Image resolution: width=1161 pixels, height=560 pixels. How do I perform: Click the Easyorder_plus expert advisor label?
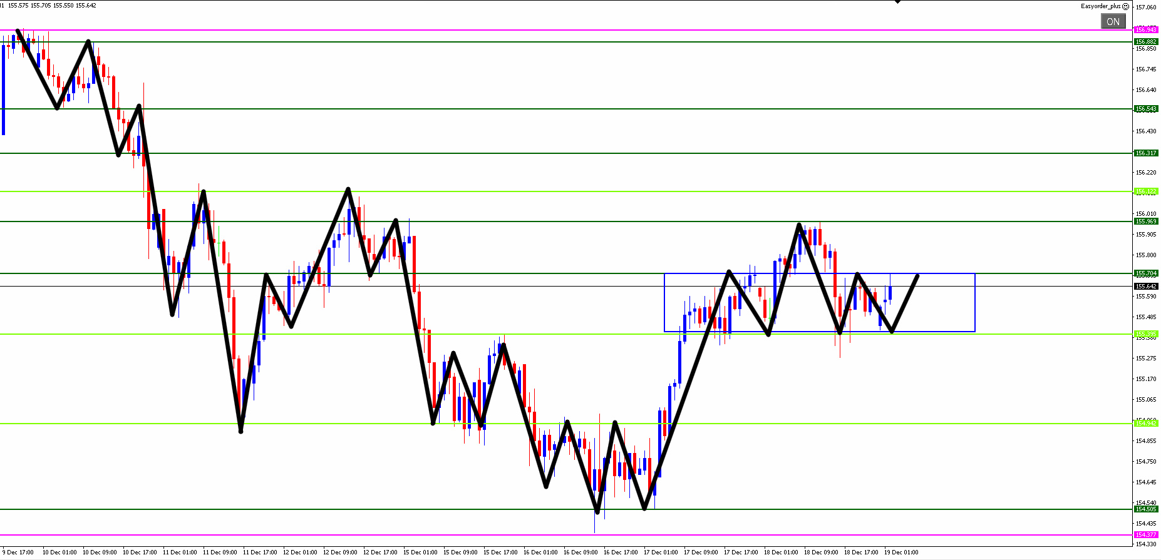[x=1101, y=6]
